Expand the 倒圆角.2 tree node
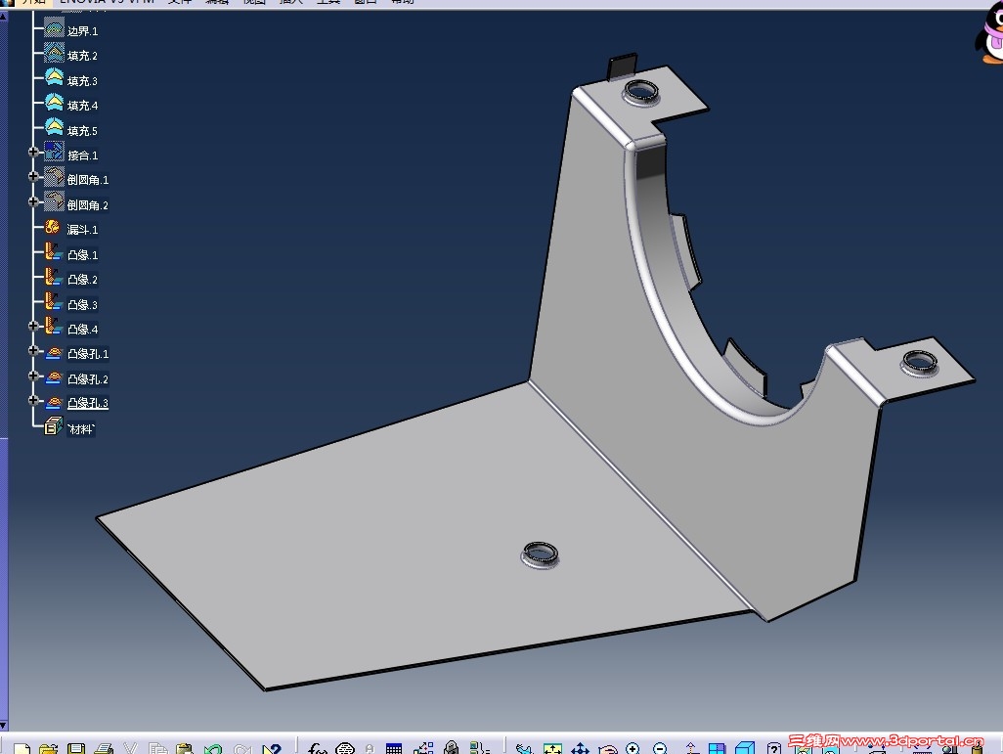The width and height of the screenshot is (1003, 754). tap(34, 201)
